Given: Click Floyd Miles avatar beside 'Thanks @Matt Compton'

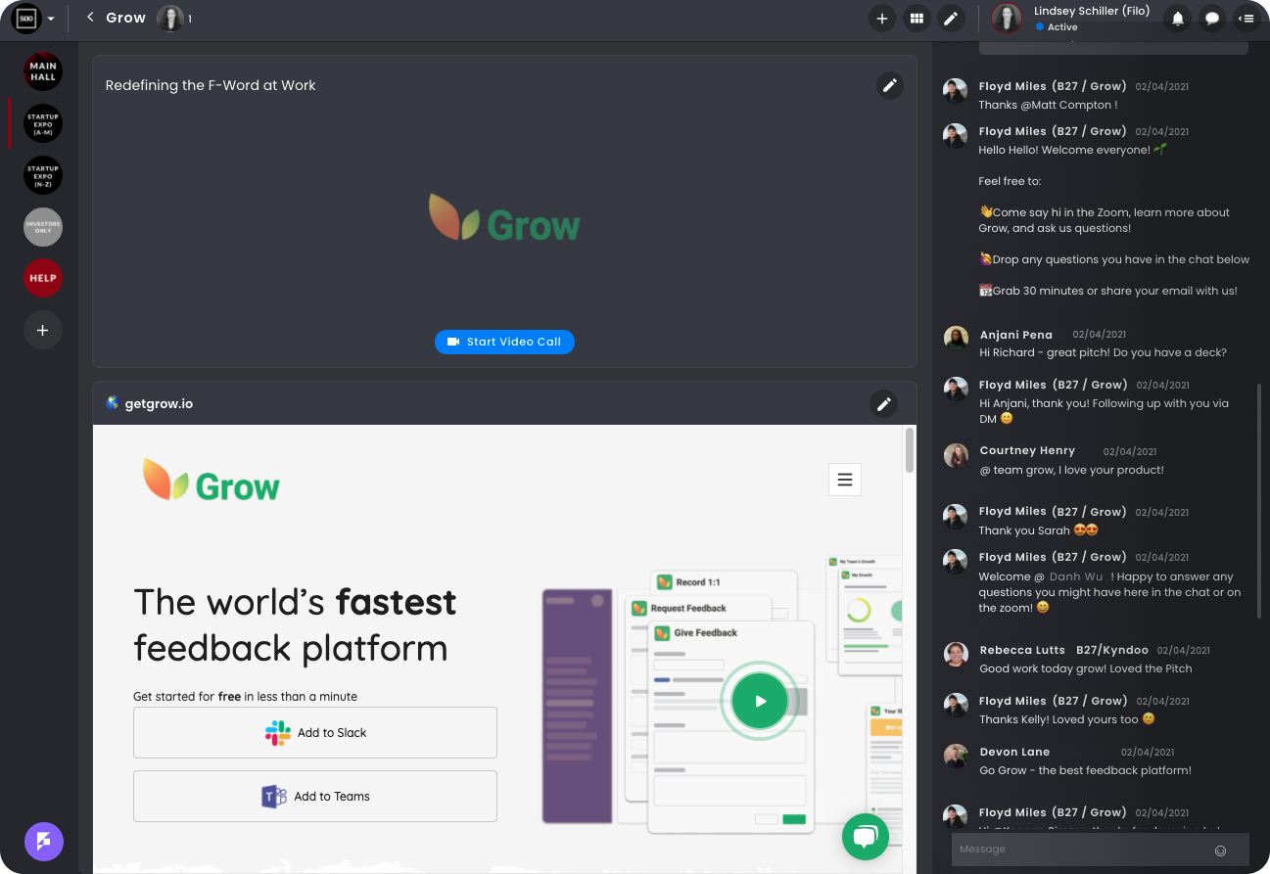Looking at the screenshot, I should [956, 90].
